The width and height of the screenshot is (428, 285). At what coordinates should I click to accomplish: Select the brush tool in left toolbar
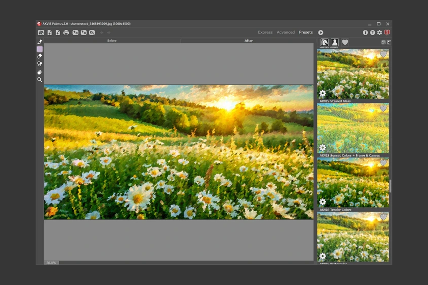[x=40, y=42]
